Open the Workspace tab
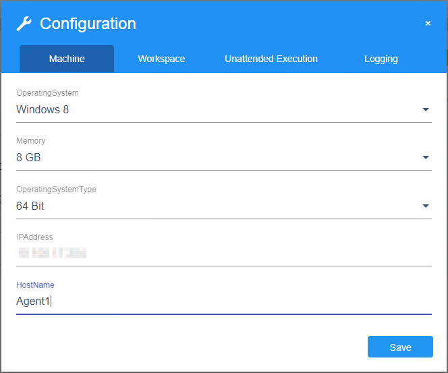This screenshot has width=448, height=373. tap(161, 59)
